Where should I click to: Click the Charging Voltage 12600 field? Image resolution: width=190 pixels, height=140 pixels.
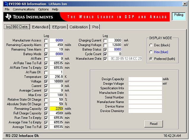(115, 45)
